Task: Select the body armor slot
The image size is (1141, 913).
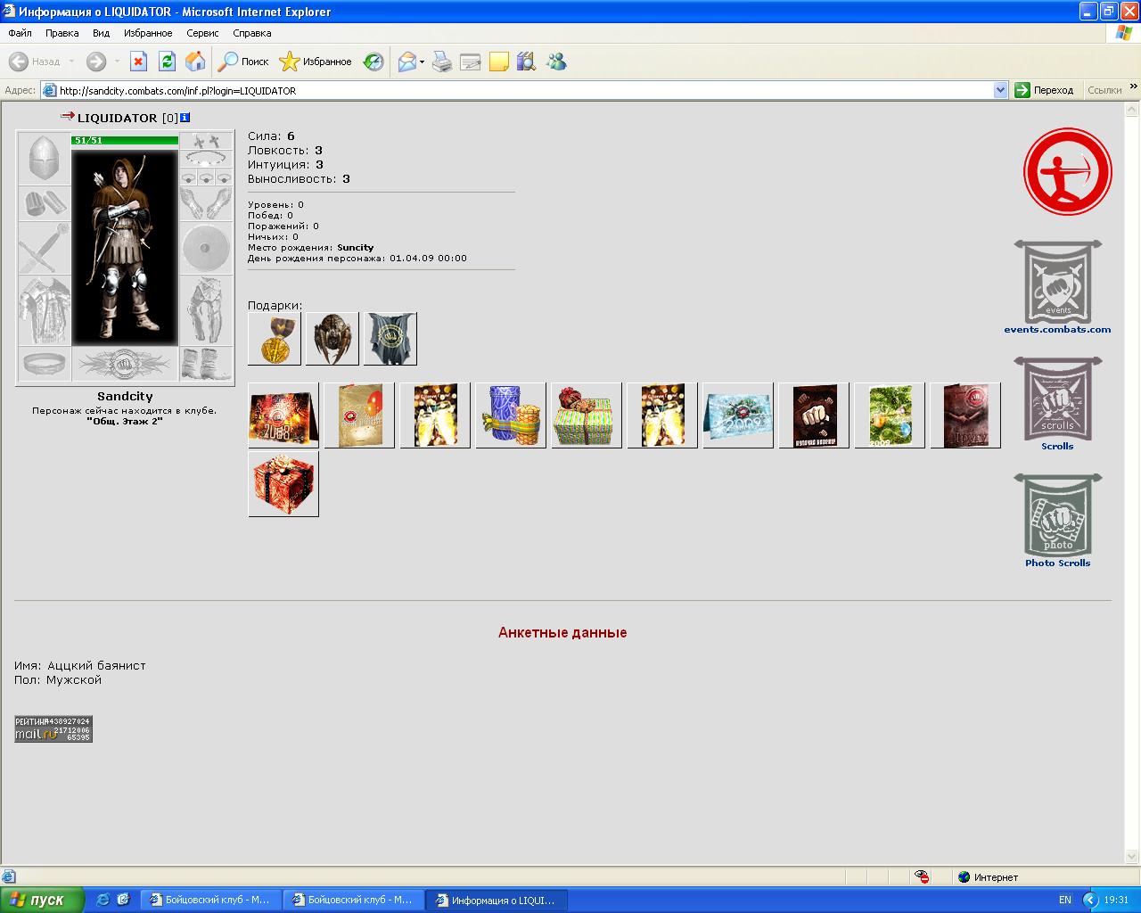Action: point(45,310)
